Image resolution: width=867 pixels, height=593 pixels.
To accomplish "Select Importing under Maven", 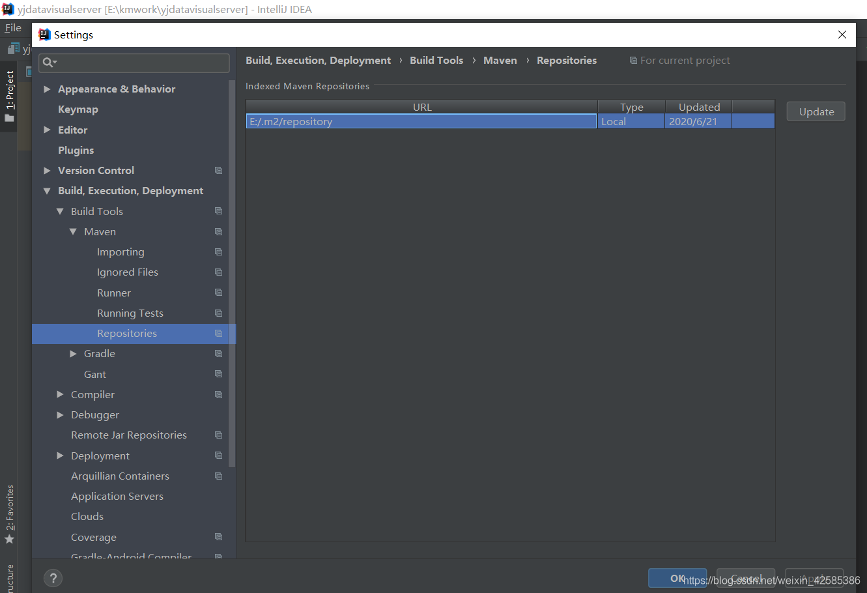I will click(121, 252).
